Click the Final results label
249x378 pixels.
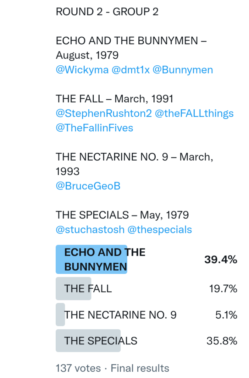[140, 368]
